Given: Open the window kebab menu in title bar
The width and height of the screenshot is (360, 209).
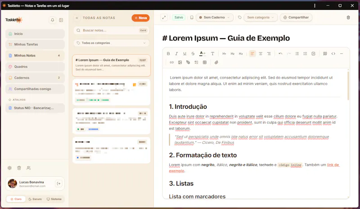Looking at the screenshot, I should coord(315,5).
